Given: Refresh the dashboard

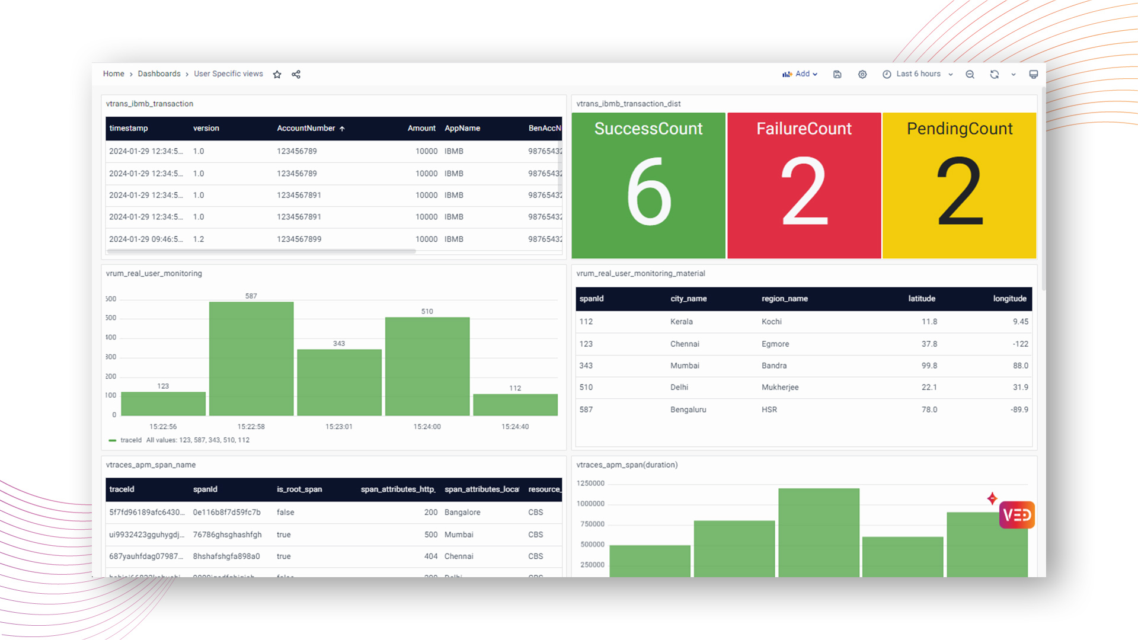Looking at the screenshot, I should 994,74.
